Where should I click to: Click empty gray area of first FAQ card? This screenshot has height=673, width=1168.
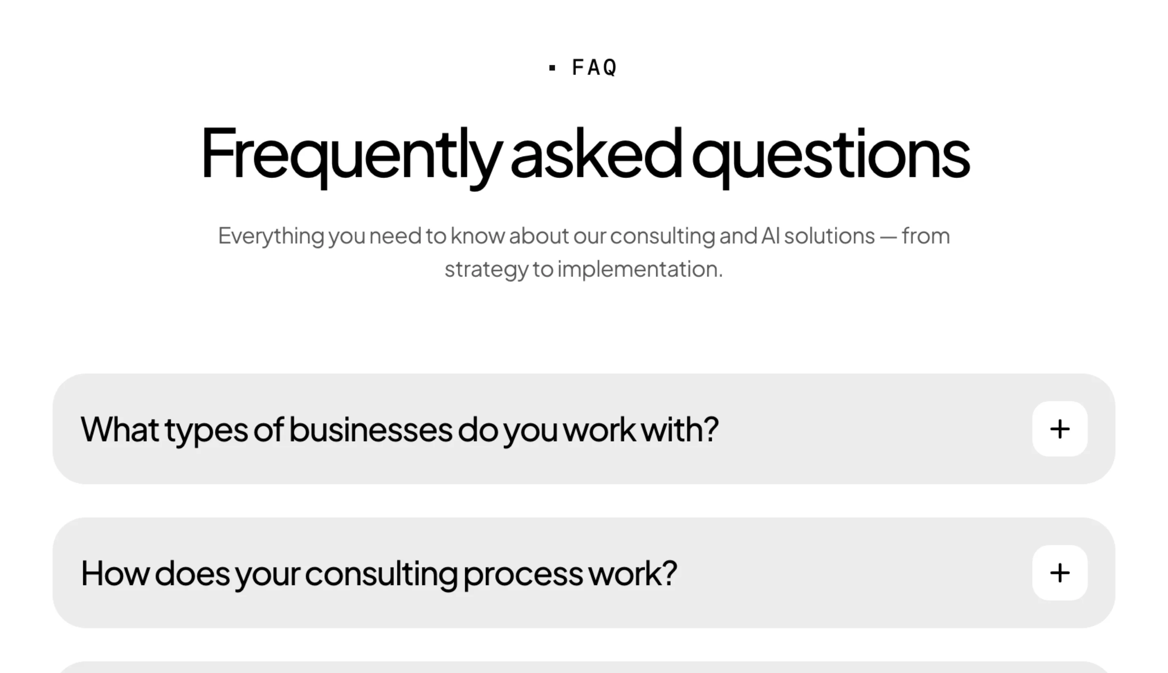[x=874, y=429]
